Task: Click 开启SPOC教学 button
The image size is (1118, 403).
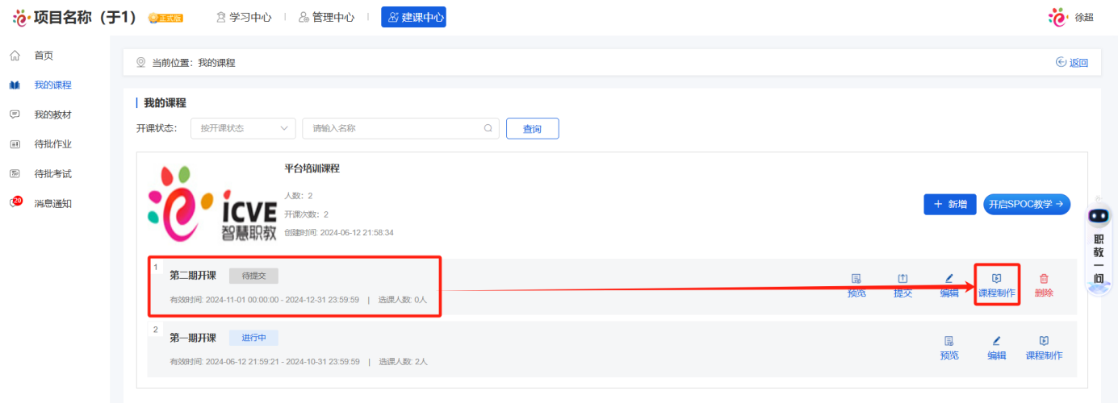Action: [1026, 205]
